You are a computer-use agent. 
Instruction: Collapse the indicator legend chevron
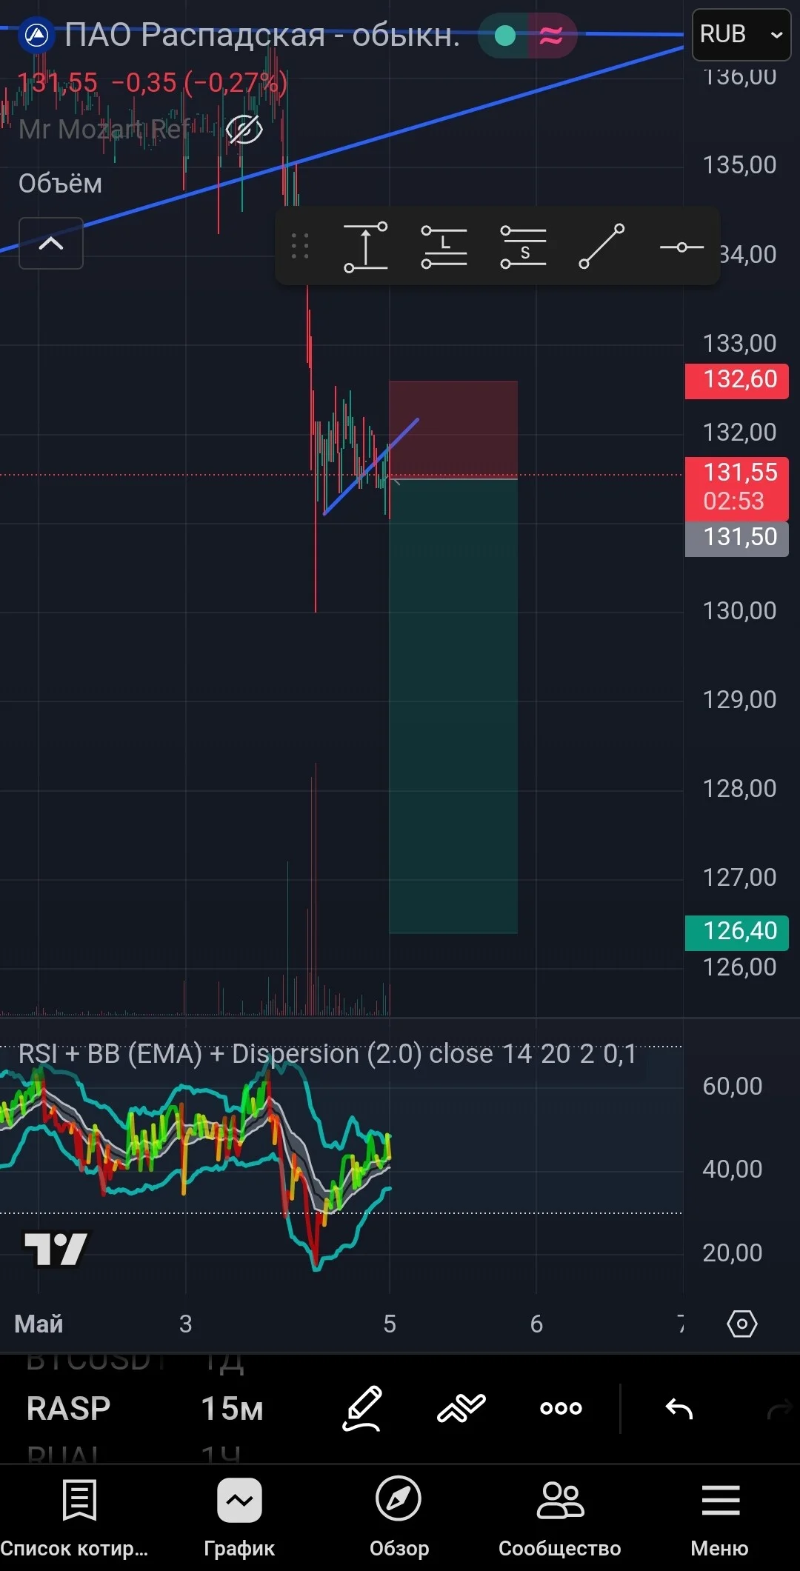point(50,243)
